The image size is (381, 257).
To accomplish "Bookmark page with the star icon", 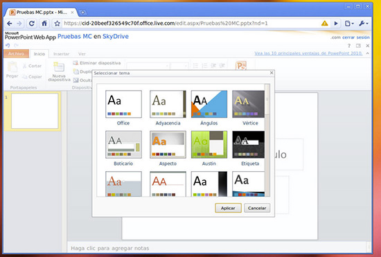I will tap(57, 24).
